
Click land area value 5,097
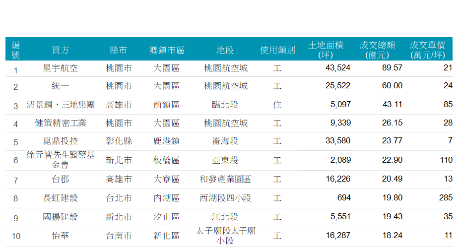(x=340, y=105)
